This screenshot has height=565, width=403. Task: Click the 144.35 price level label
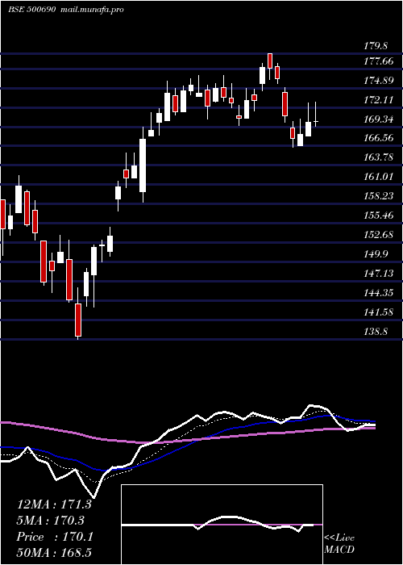click(x=379, y=293)
